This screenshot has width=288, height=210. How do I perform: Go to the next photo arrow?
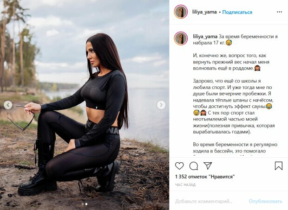coord(161,105)
